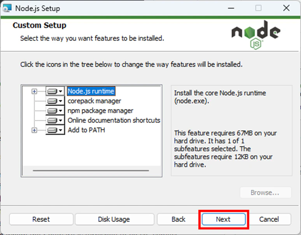Click the 'This feature requires 67MB' text
The height and width of the screenshot is (235, 301).
[226, 149]
